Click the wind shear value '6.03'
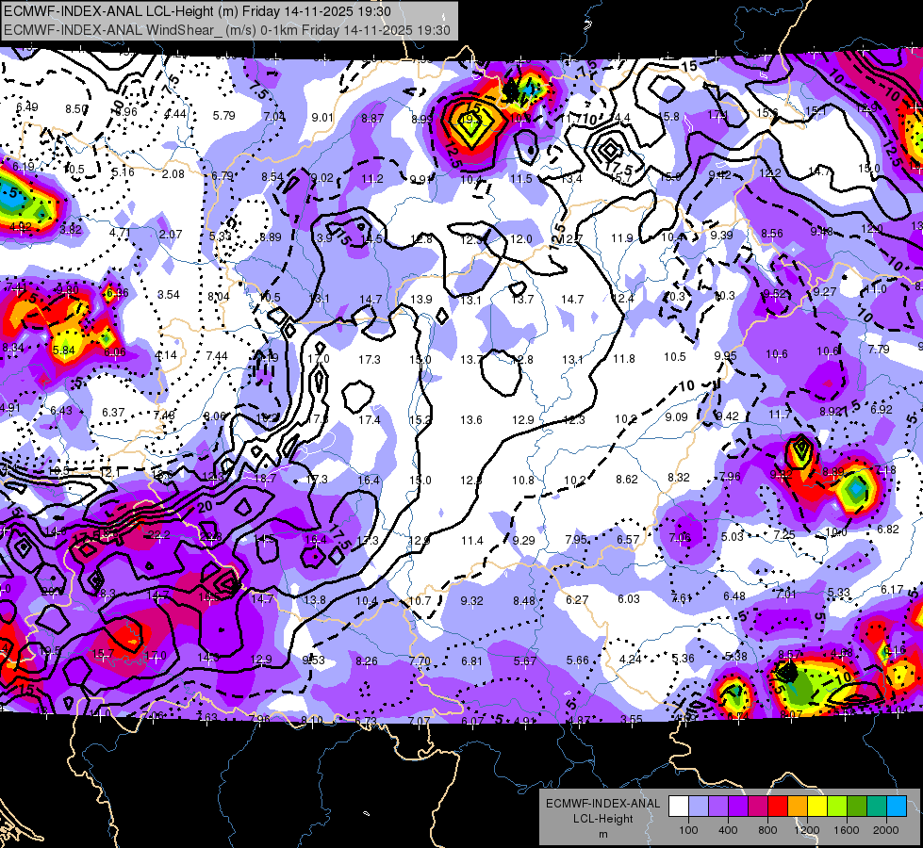The width and height of the screenshot is (923, 848). tap(629, 598)
